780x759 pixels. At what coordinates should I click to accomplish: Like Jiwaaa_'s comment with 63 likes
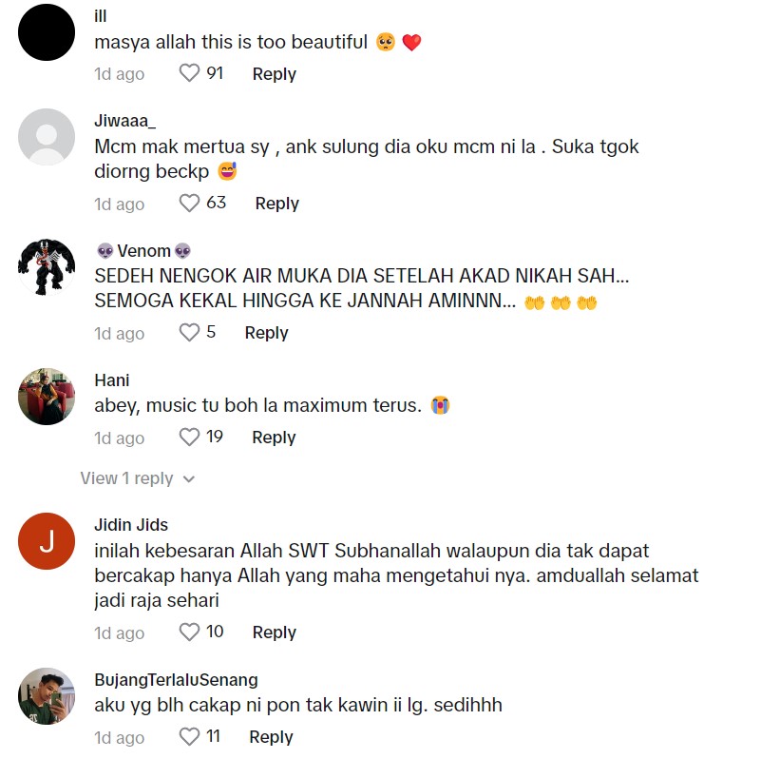pos(189,204)
